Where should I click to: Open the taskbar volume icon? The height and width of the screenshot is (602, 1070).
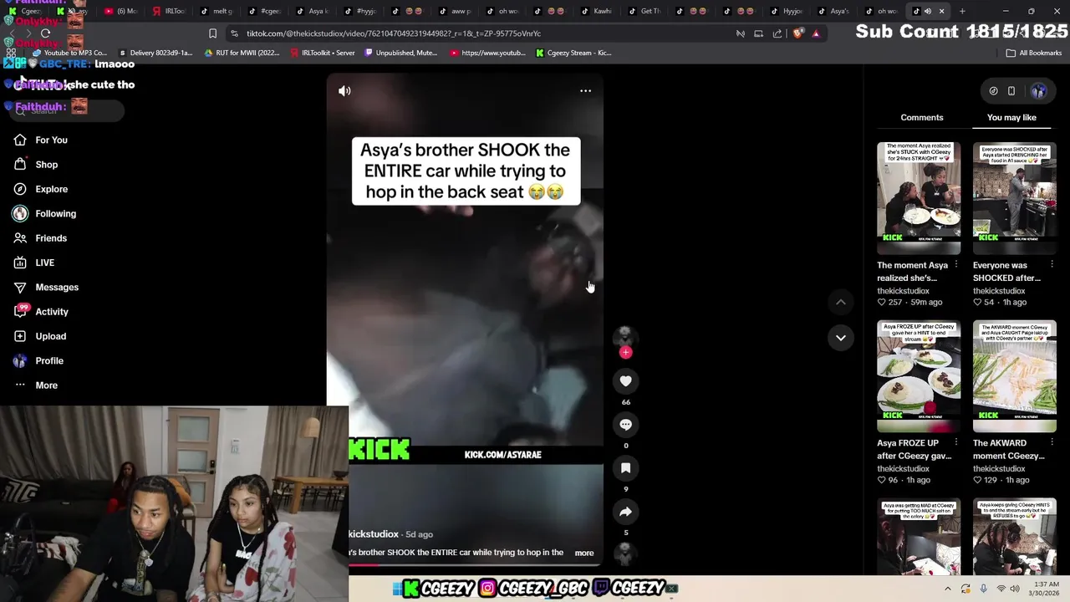(x=1015, y=589)
